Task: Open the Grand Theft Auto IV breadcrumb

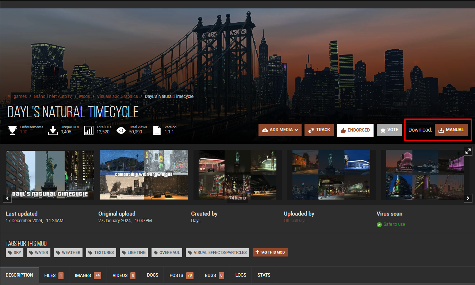Action: click(x=53, y=96)
